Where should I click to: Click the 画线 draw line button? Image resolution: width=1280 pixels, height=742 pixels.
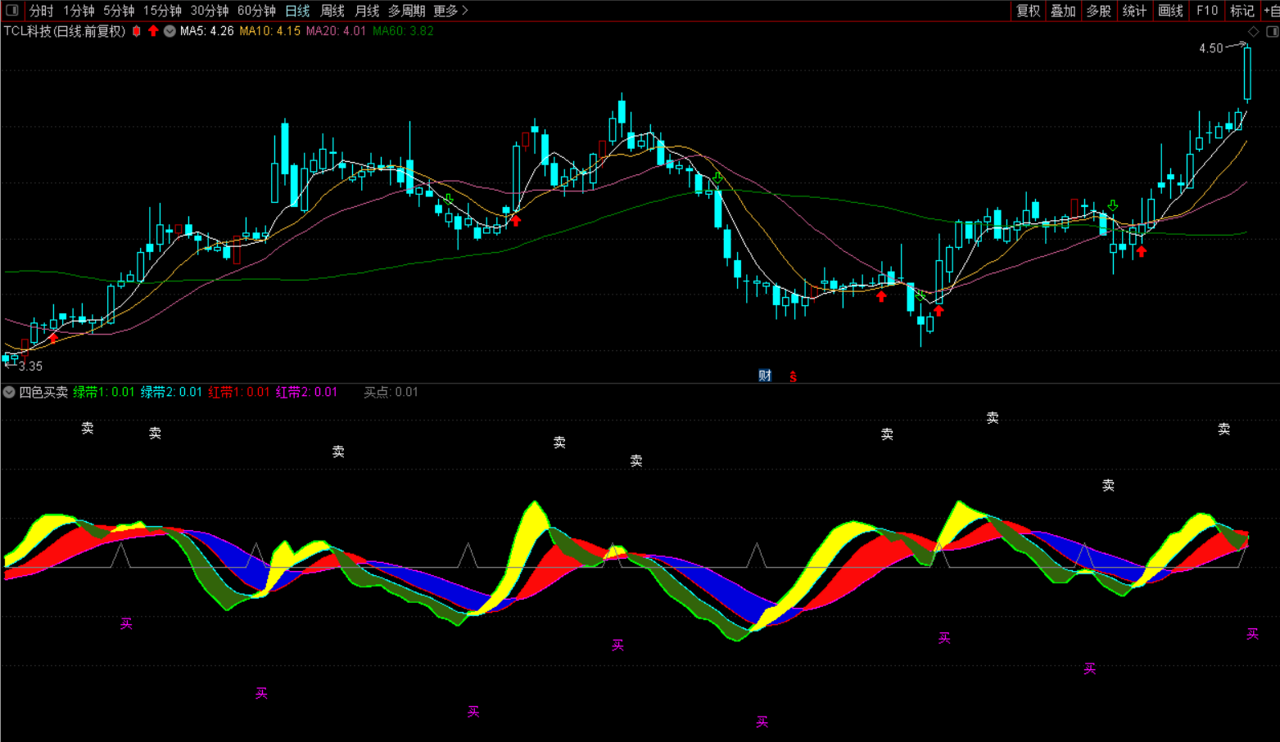coord(1171,11)
